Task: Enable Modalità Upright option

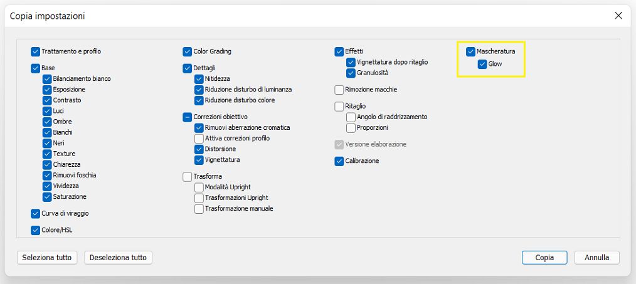Action: pyautogui.click(x=199, y=187)
